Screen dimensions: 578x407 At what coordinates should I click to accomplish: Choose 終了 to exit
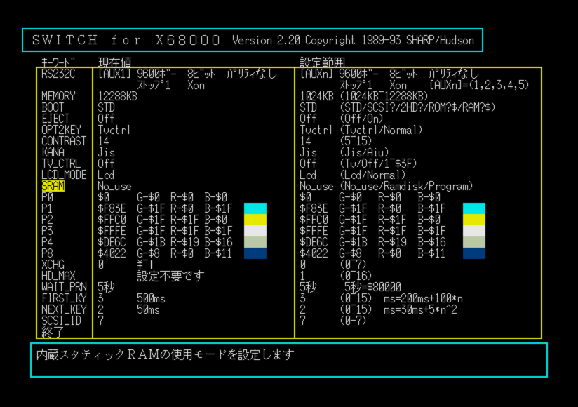[x=53, y=332]
